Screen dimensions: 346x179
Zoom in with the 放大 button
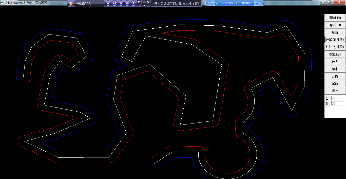pyautogui.click(x=335, y=62)
